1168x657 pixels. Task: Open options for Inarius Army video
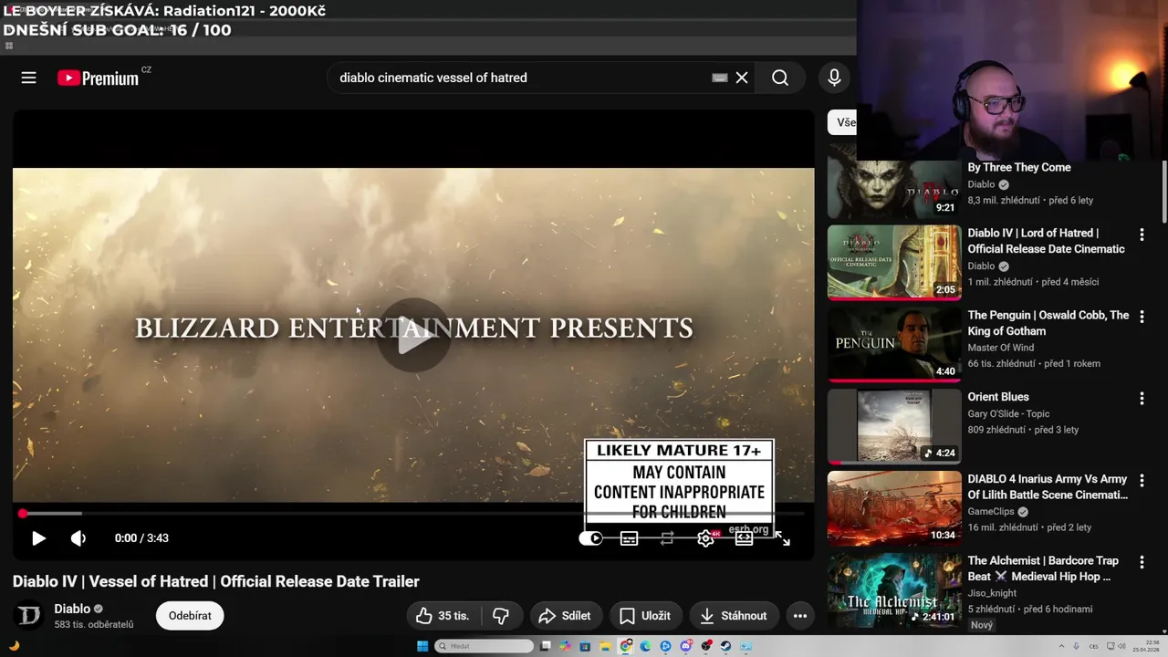click(1142, 481)
